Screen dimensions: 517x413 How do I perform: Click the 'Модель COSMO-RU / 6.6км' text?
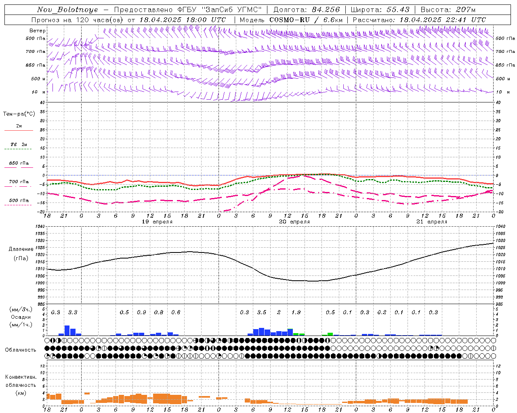[291, 20]
